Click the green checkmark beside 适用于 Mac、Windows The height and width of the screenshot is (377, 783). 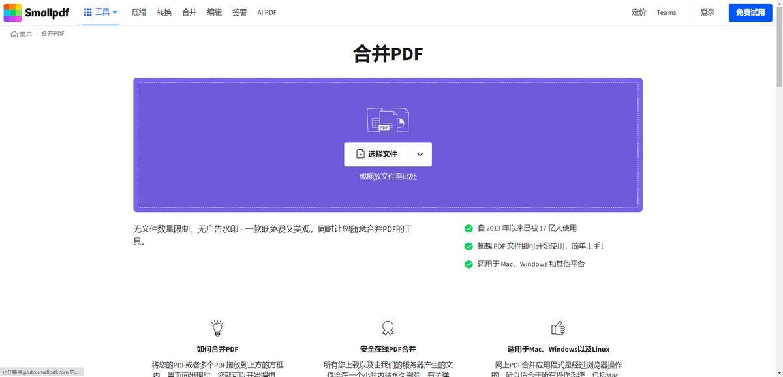tap(468, 264)
